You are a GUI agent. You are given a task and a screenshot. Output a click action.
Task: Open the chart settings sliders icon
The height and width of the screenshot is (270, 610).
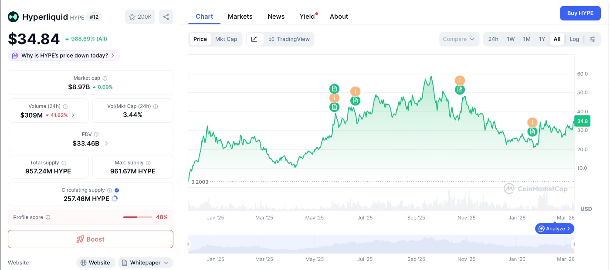tap(592, 39)
